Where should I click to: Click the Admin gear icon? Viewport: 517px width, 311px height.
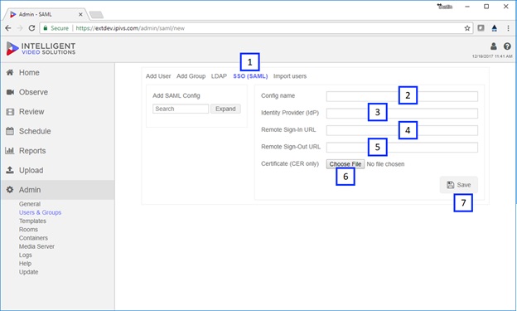point(10,190)
